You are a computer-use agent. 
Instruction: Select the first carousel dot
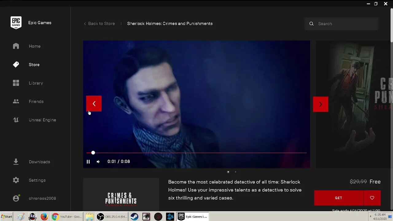click(228, 172)
